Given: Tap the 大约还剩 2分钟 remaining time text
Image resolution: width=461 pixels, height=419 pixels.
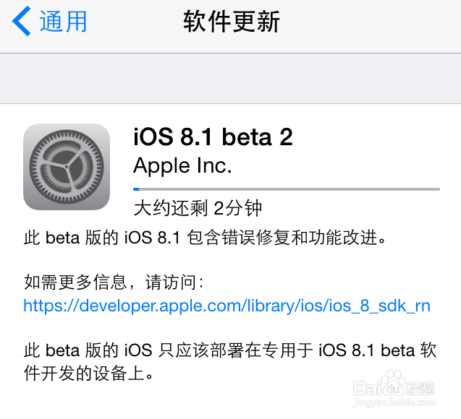Looking at the screenshot, I should tap(198, 208).
